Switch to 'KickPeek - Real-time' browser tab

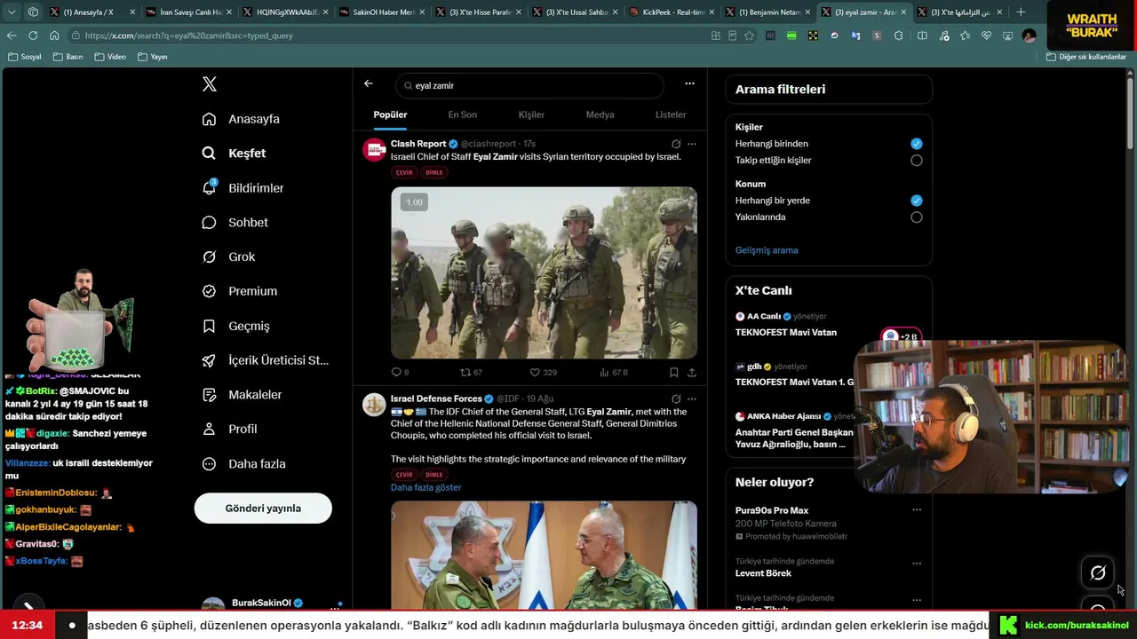pyautogui.click(x=671, y=12)
